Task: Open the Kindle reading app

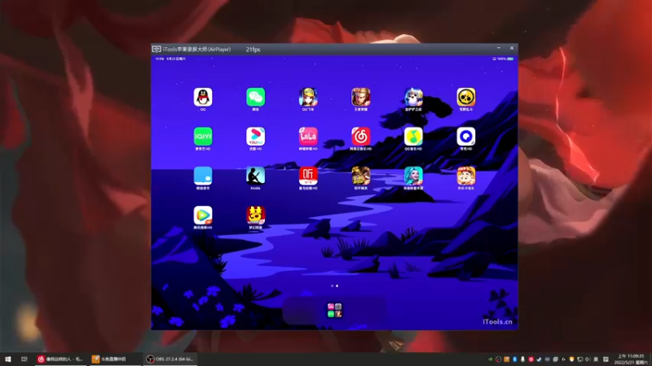Action: pyautogui.click(x=255, y=176)
